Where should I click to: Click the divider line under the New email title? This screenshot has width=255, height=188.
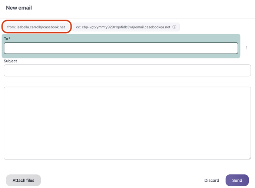point(127,18)
